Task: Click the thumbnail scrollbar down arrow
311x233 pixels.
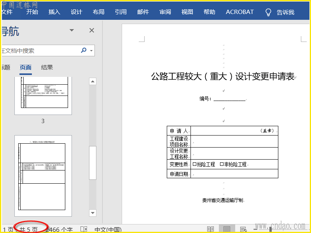Action: click(93, 213)
